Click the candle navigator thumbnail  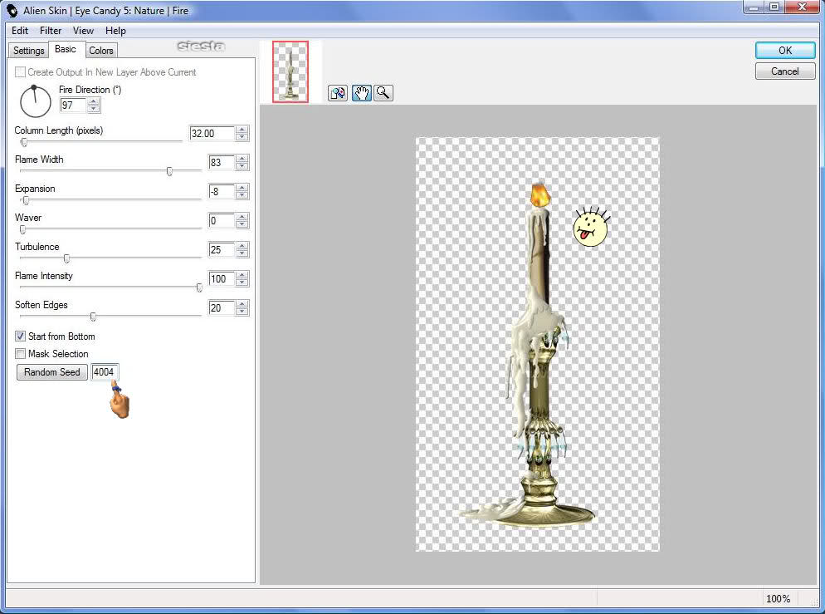point(290,71)
